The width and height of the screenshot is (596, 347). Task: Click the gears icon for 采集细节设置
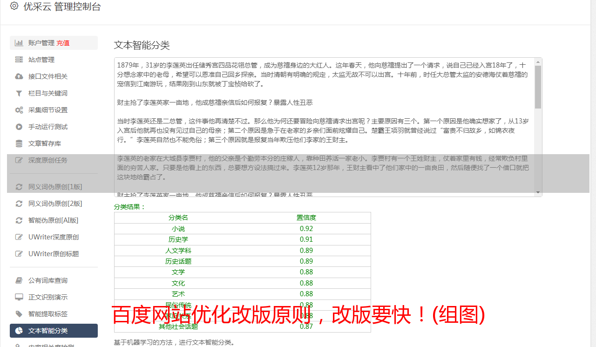(x=19, y=110)
